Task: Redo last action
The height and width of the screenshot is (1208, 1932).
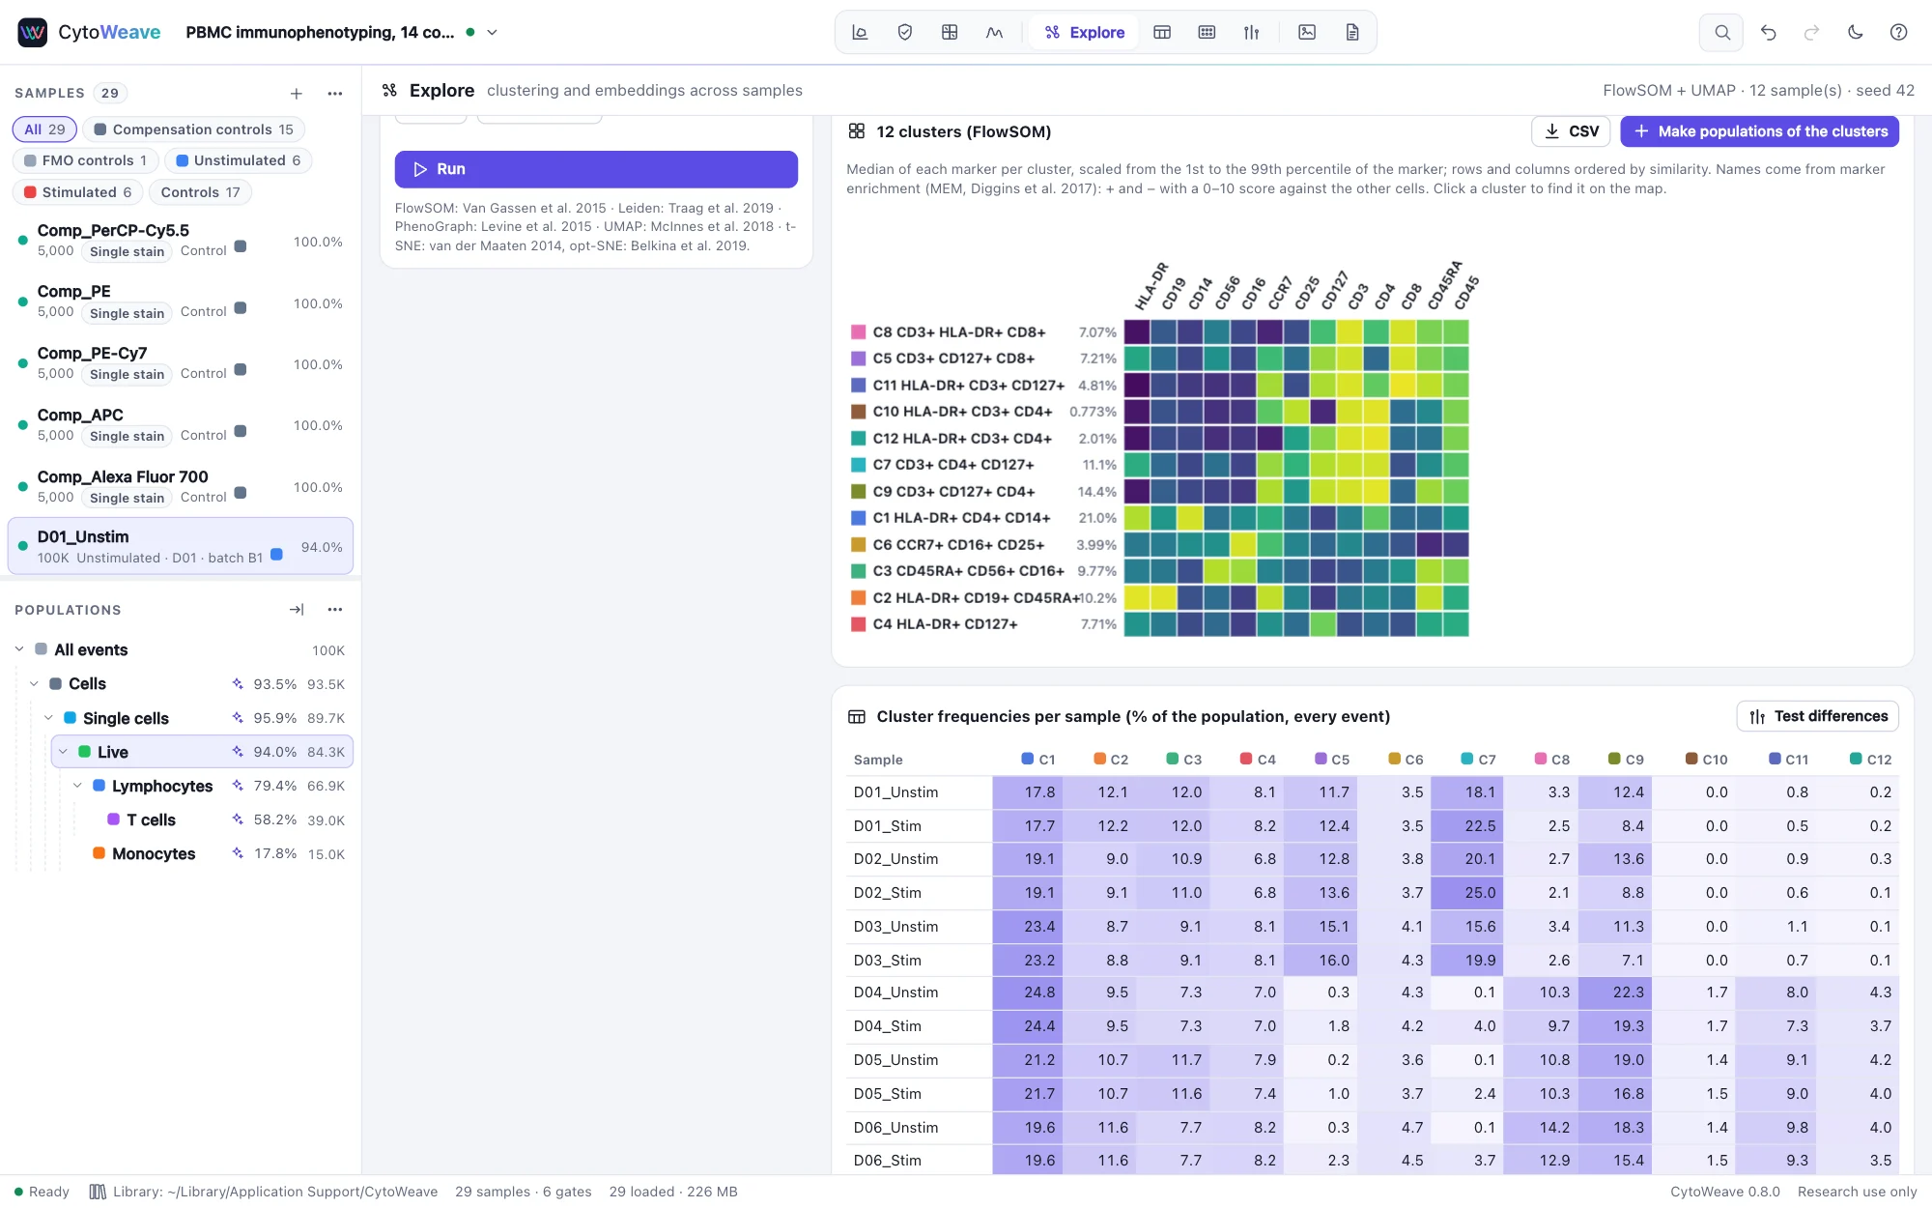Action: click(1812, 32)
